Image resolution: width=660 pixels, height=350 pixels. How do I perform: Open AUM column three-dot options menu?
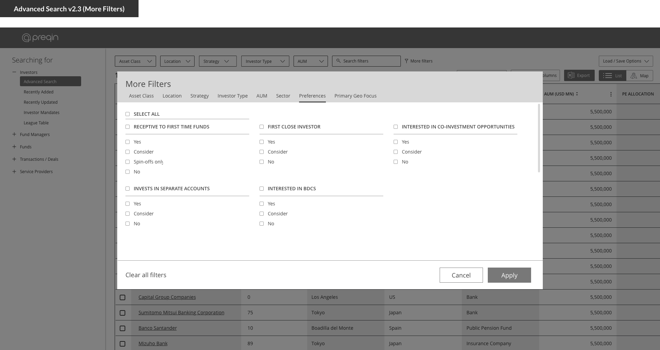pos(611,94)
